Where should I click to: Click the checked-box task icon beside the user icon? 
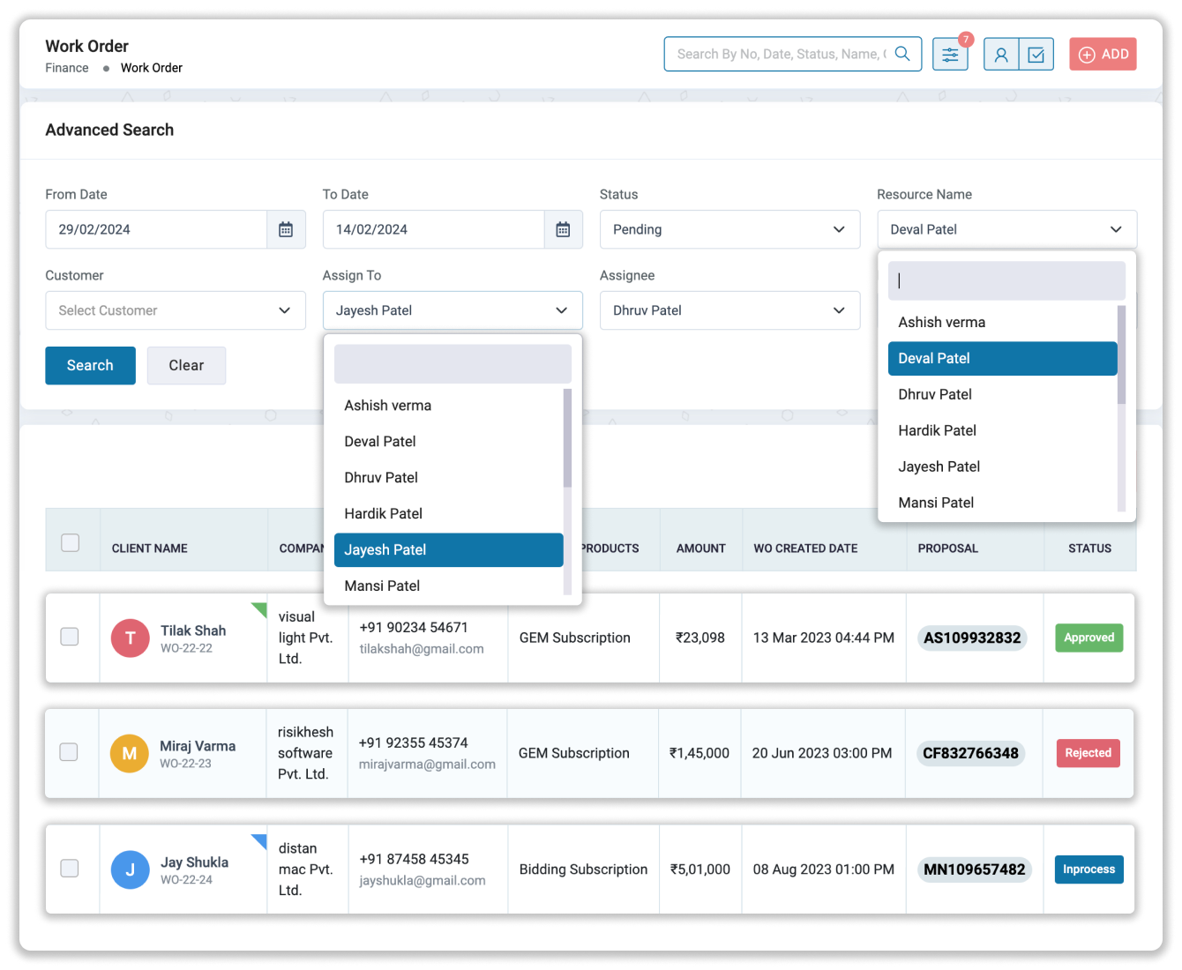point(1036,54)
